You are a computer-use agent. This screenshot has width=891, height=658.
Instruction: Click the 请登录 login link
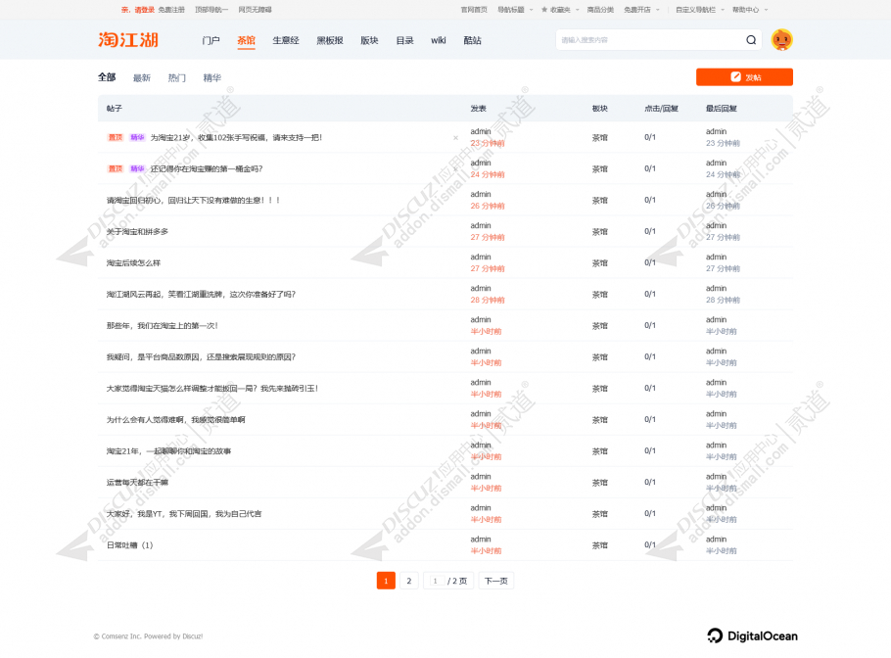pos(144,10)
